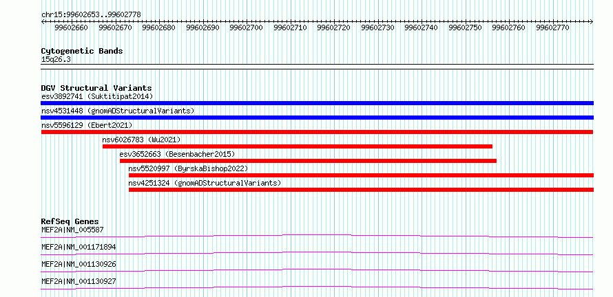This screenshot has width=613, height=297.
Task: Open nsv4531448 gnomADStructuralVariants label
Action: 118,111
